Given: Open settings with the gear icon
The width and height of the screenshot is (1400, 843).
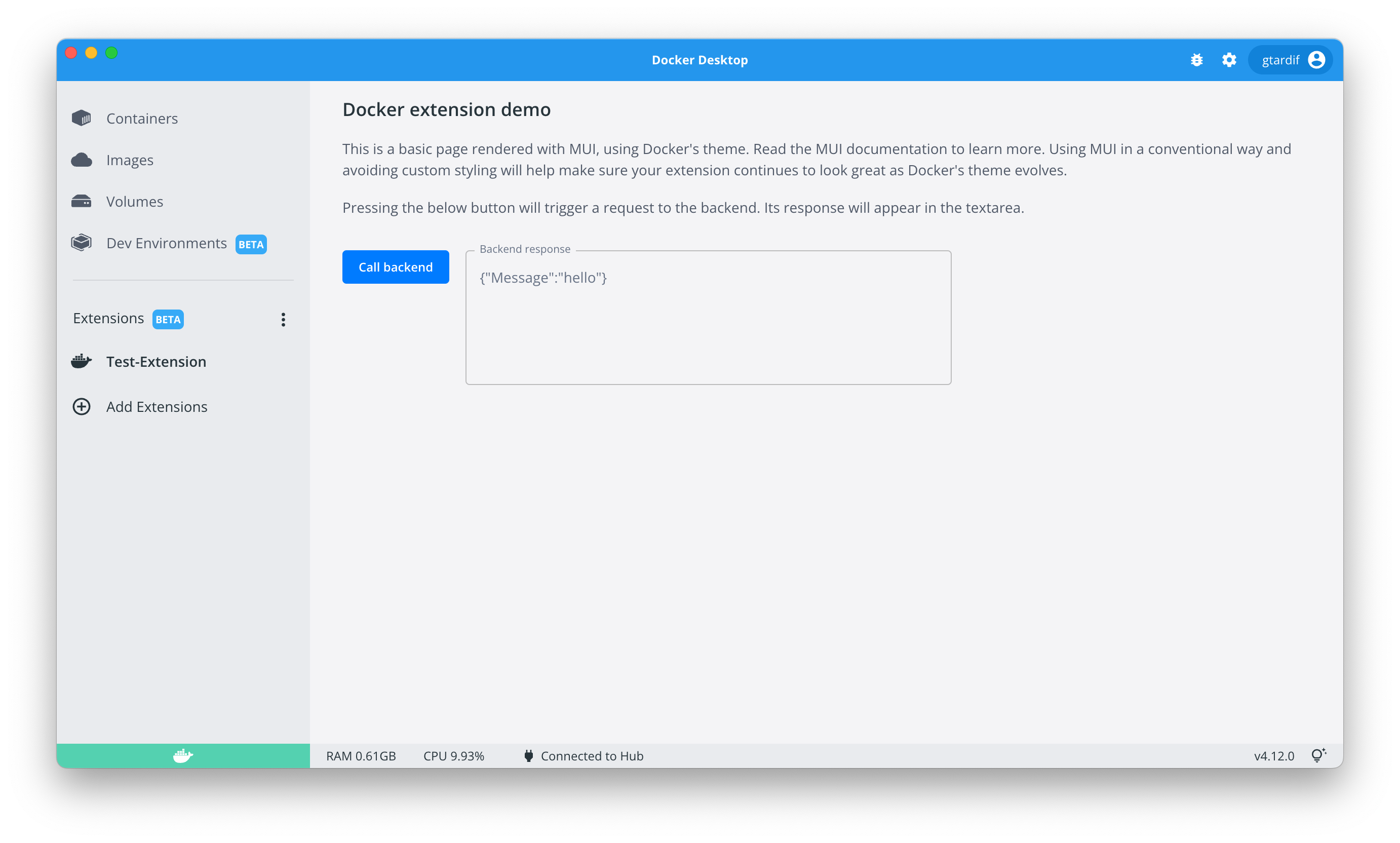Looking at the screenshot, I should [1229, 60].
